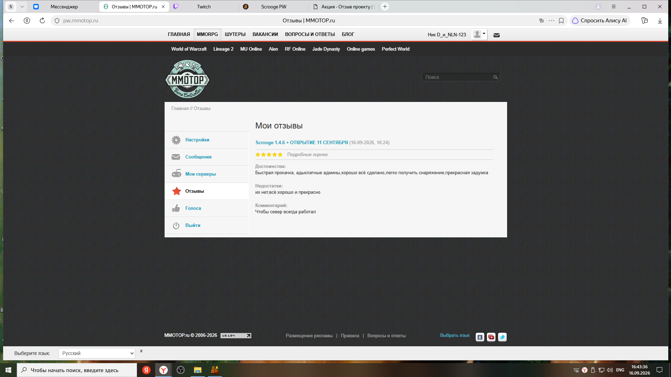
Task: Click the volume icon in system tray
Action: click(x=609, y=370)
